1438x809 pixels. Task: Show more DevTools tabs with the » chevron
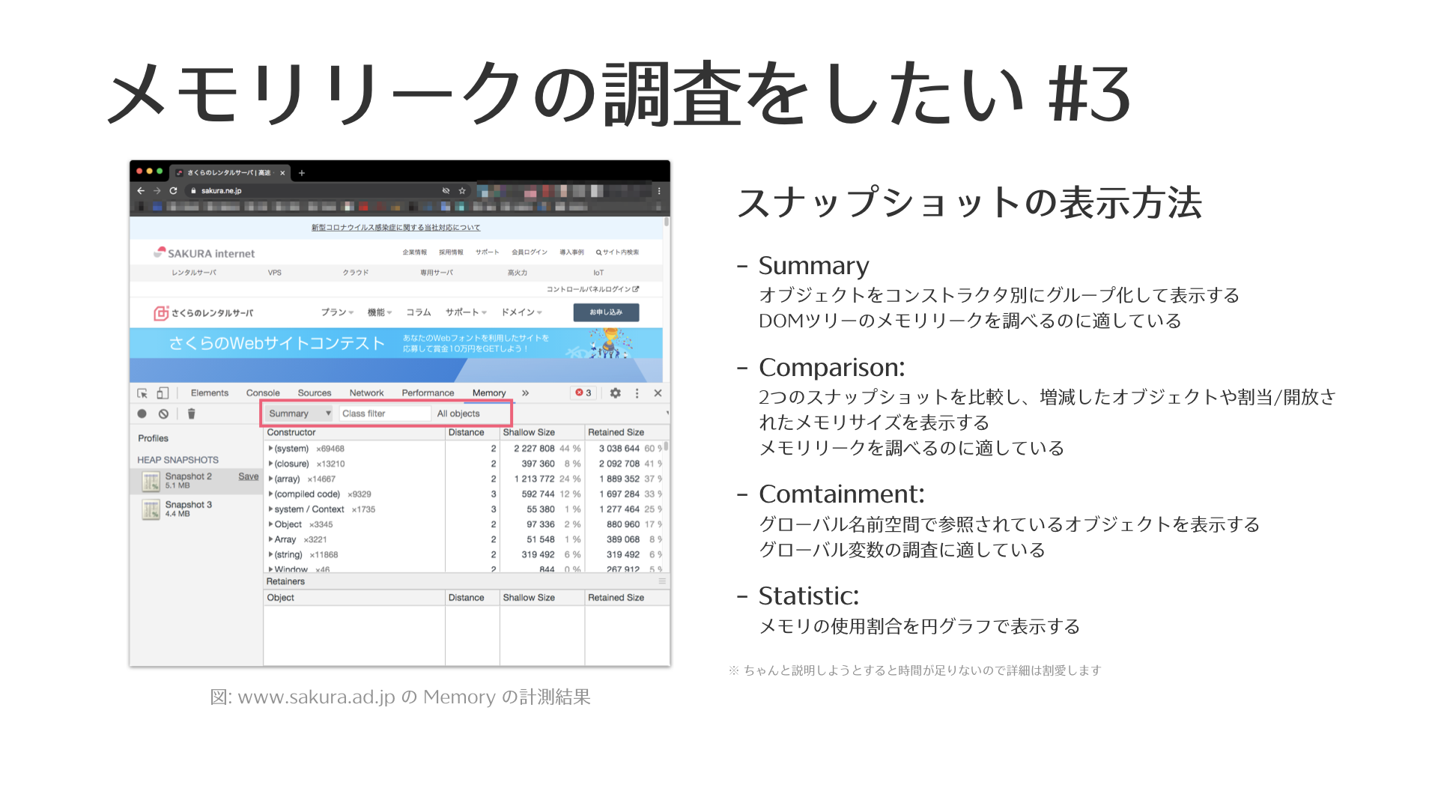click(x=526, y=393)
